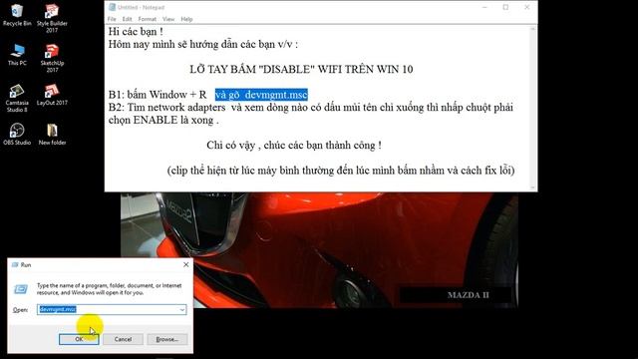
Task: Click text 'B1: bấm Window + R'
Action: pos(158,95)
